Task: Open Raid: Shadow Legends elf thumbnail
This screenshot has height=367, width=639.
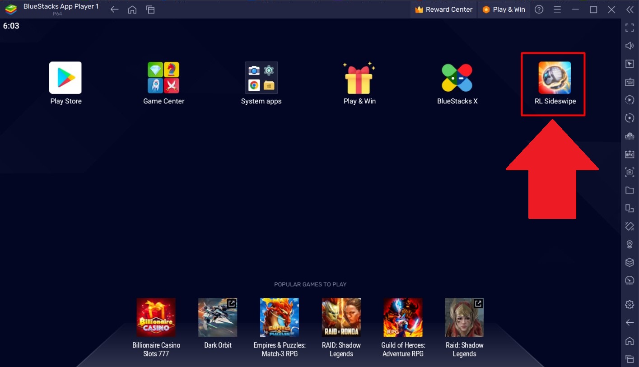Action: click(464, 317)
